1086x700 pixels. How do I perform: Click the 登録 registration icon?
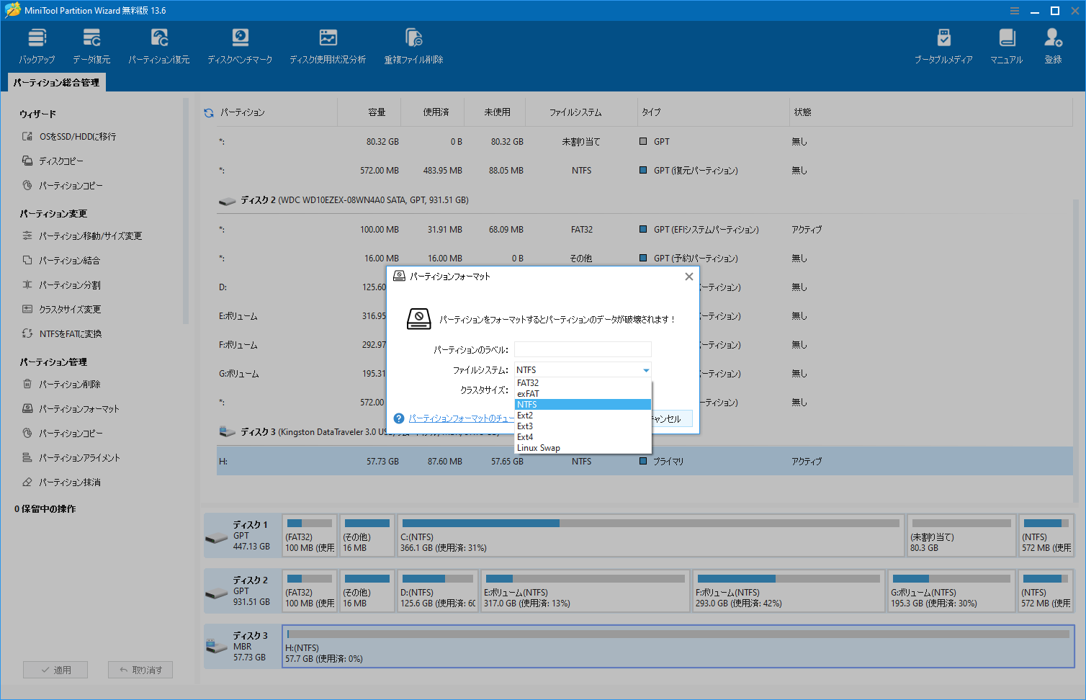1053,45
